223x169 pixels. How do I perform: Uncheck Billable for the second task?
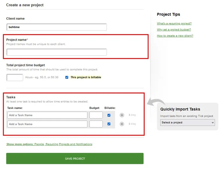[x=109, y=124]
